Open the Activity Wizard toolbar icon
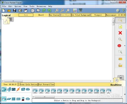Screen dimensions: 127x104 tap(26, 10)
